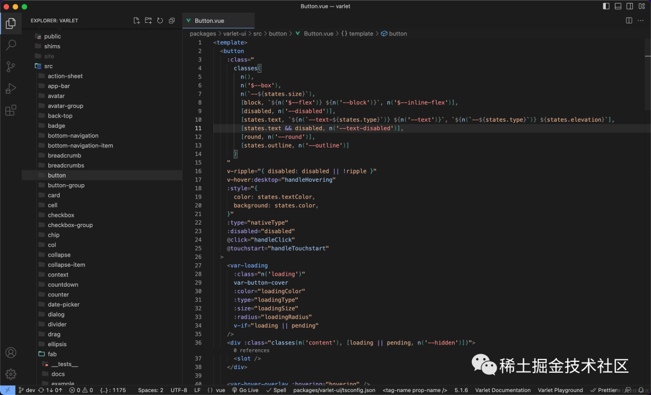651x395 pixels.
Task: Select the 'button' breadcrumb symbol at path end
Action: coord(394,34)
